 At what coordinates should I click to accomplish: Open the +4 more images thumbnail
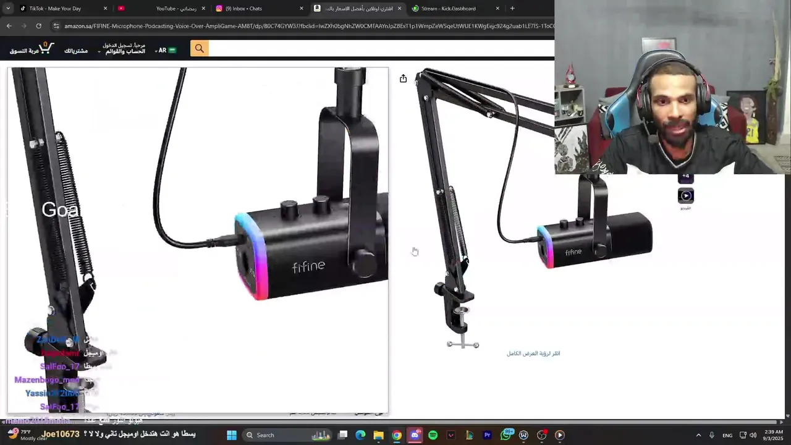[686, 177]
